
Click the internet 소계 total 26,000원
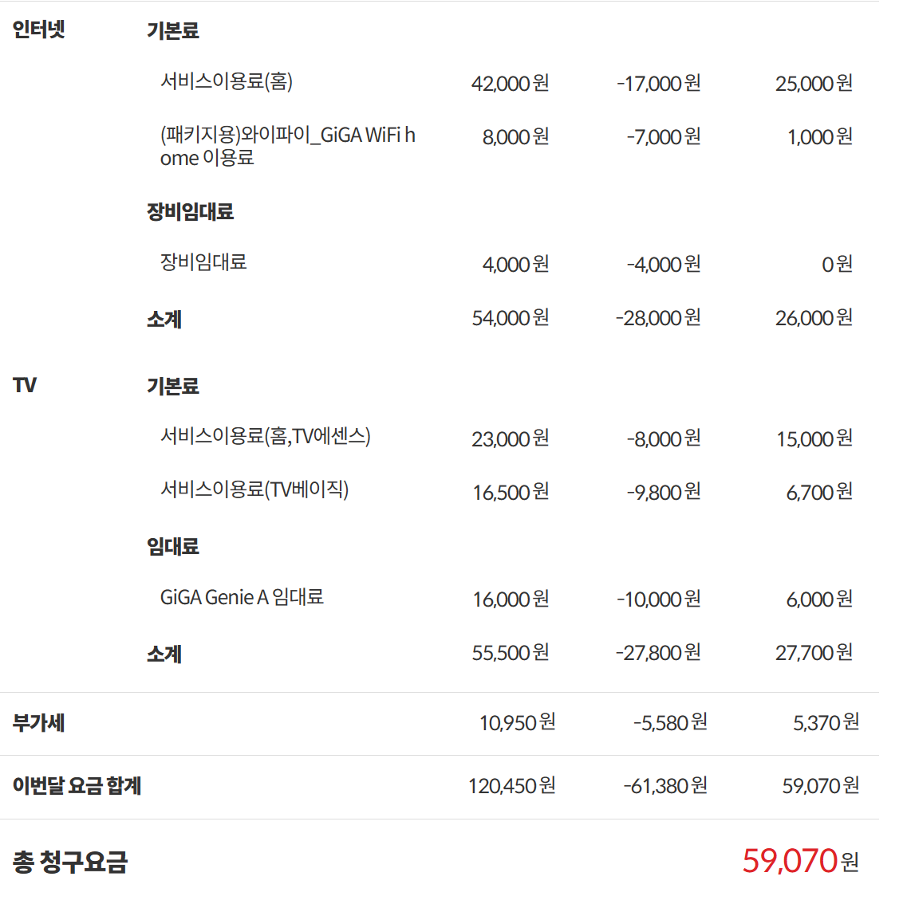coord(814,317)
